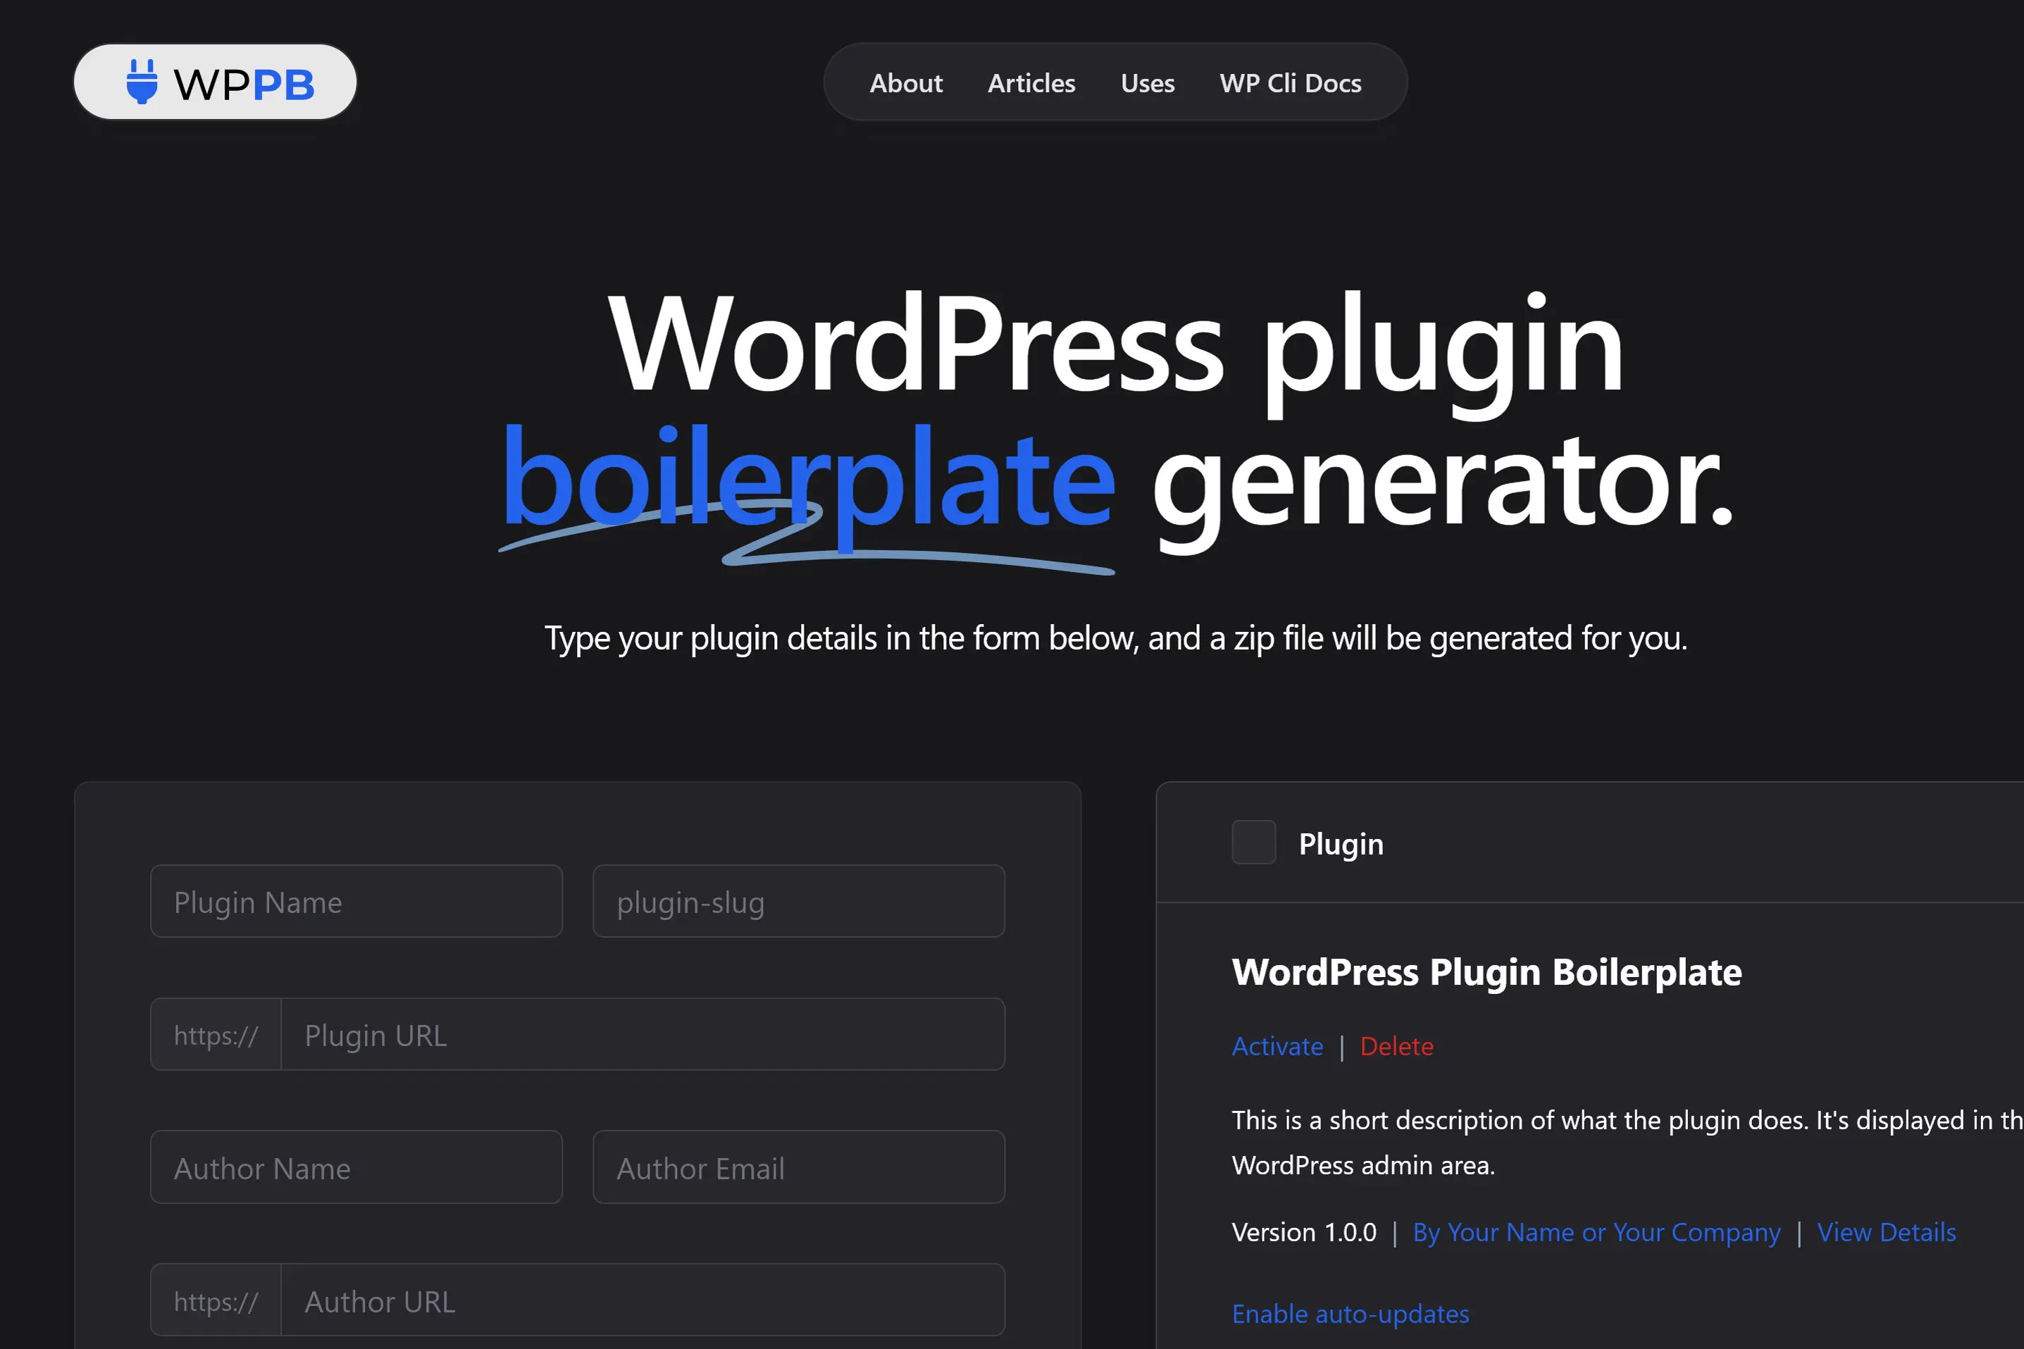Click the https:// prefix beside Plugin URL
The height and width of the screenshot is (1349, 2024).
click(x=216, y=1035)
